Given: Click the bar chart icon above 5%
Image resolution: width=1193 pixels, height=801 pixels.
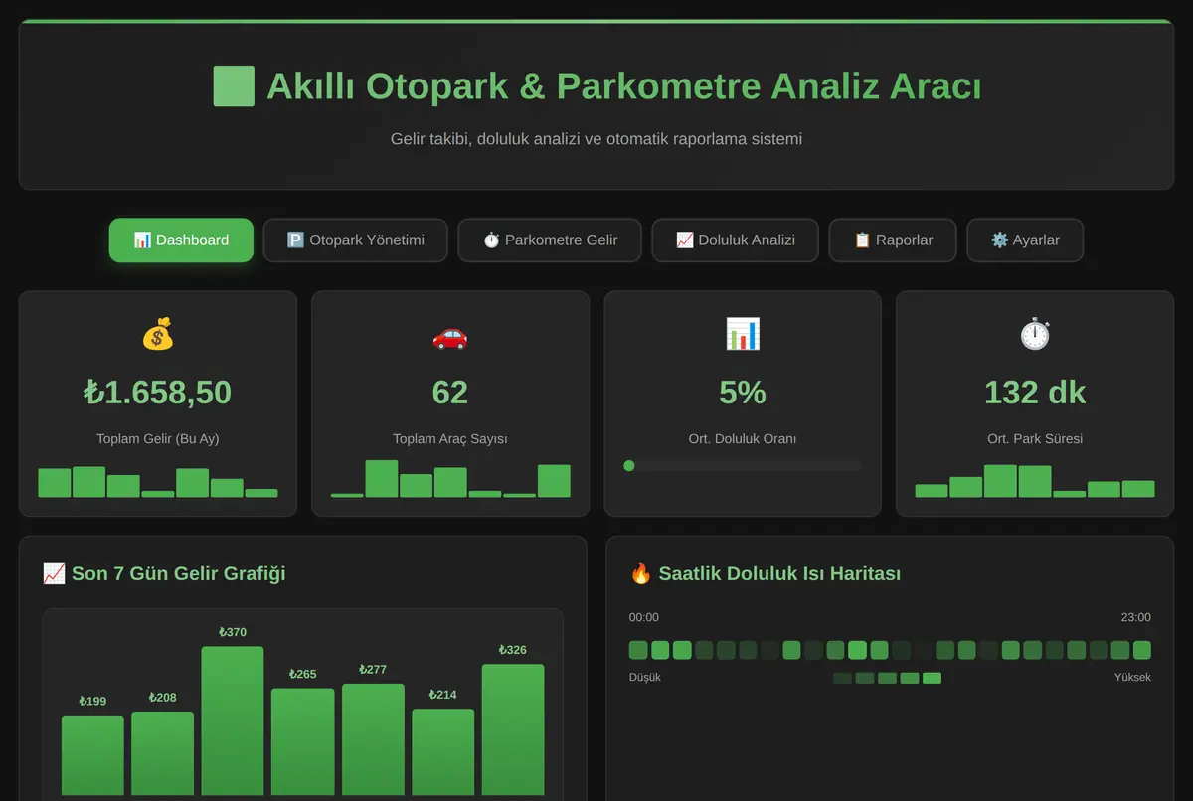Looking at the screenshot, I should pyautogui.click(x=743, y=335).
